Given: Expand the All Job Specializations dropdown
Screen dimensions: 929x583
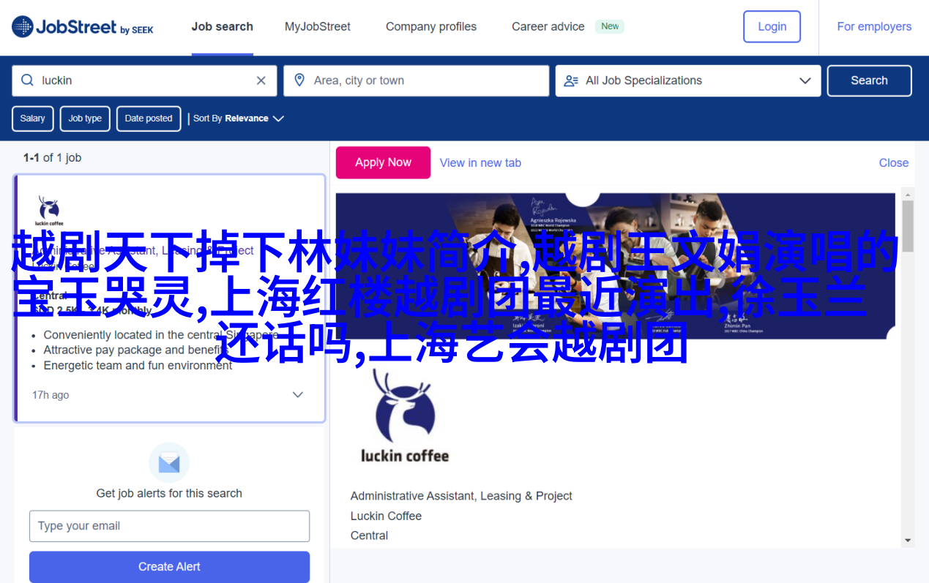Looking at the screenshot, I should click(688, 80).
